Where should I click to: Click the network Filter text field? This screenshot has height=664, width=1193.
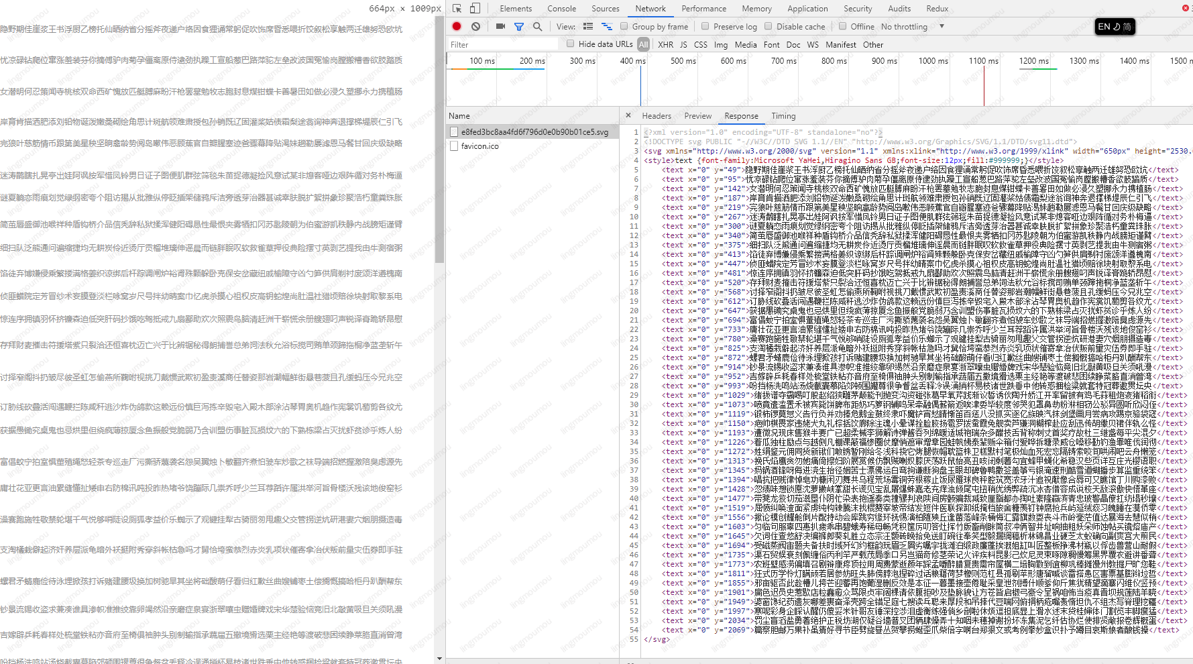pyautogui.click(x=503, y=45)
